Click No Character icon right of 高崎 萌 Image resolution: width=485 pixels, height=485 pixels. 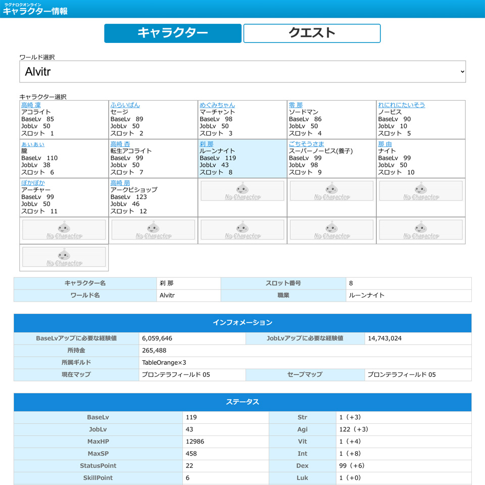pyautogui.click(x=242, y=191)
